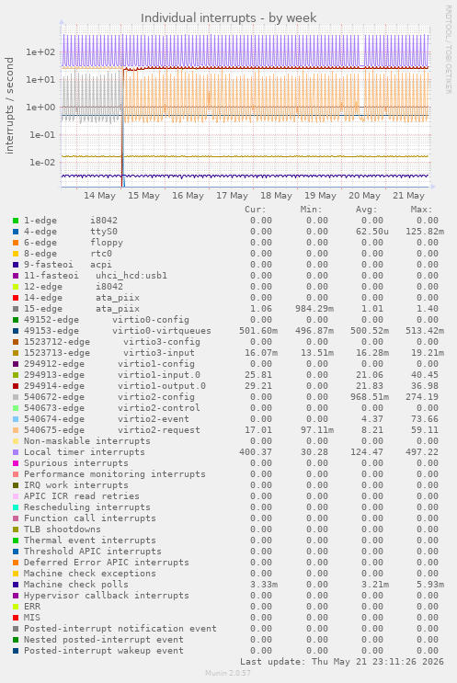Viewport: 457px width, 683px height.
Task: Click the green swatch beside 1-edge i8042
Action: coord(16,221)
